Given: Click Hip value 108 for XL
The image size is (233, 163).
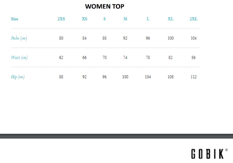Looking at the screenshot, I should [x=170, y=77].
